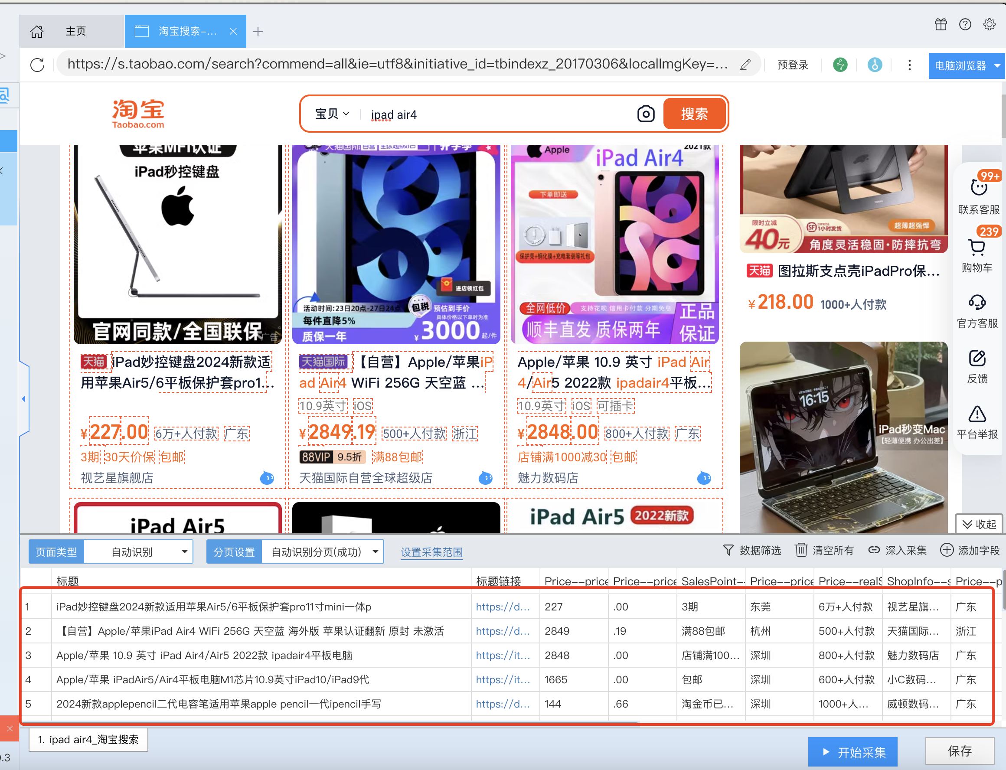Click the reload page icon
This screenshot has width=1006, height=770.
(x=37, y=65)
